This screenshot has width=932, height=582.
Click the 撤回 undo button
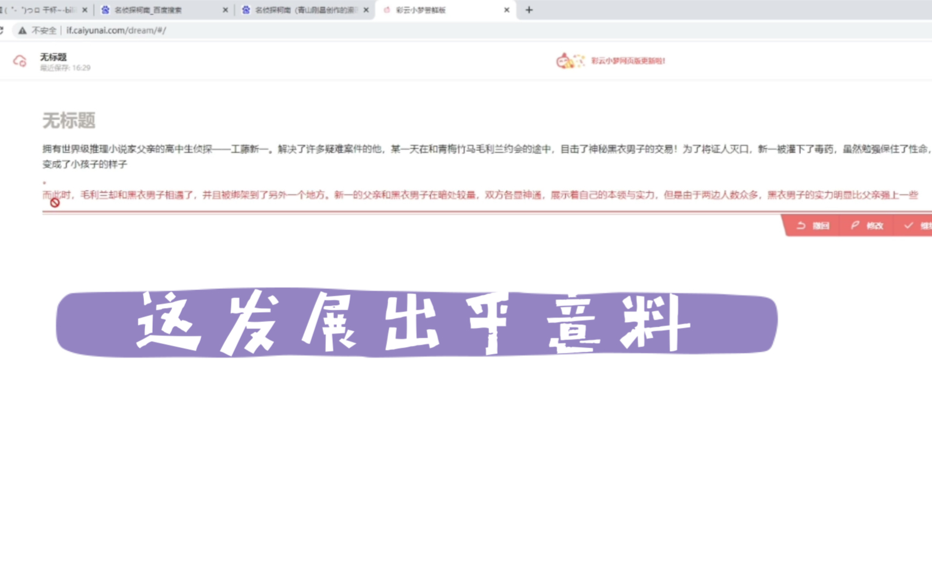(813, 225)
